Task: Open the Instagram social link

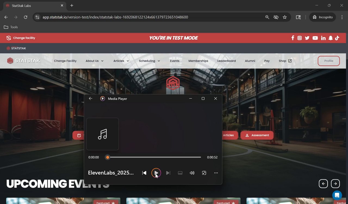Action: tap(299, 38)
